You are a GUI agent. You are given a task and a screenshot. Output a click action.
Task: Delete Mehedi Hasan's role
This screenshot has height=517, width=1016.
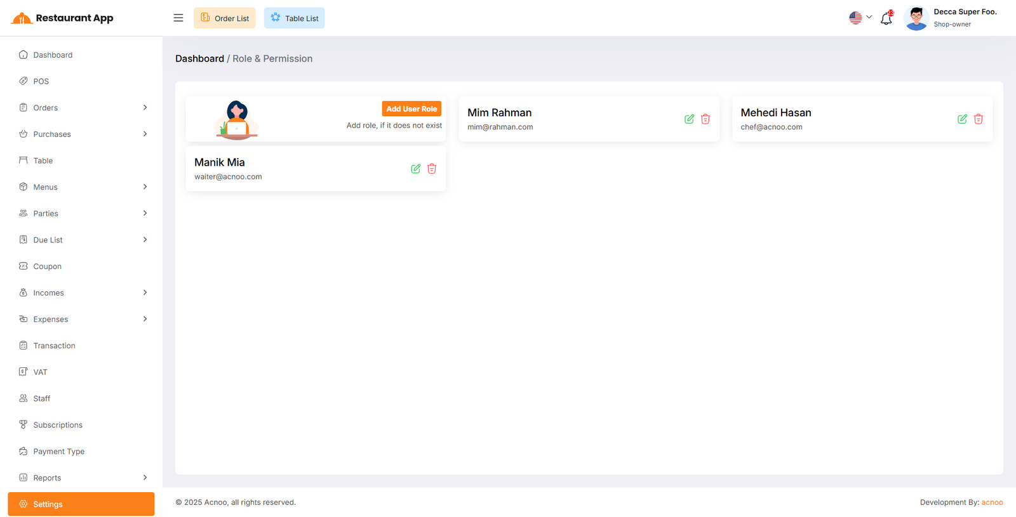point(979,119)
